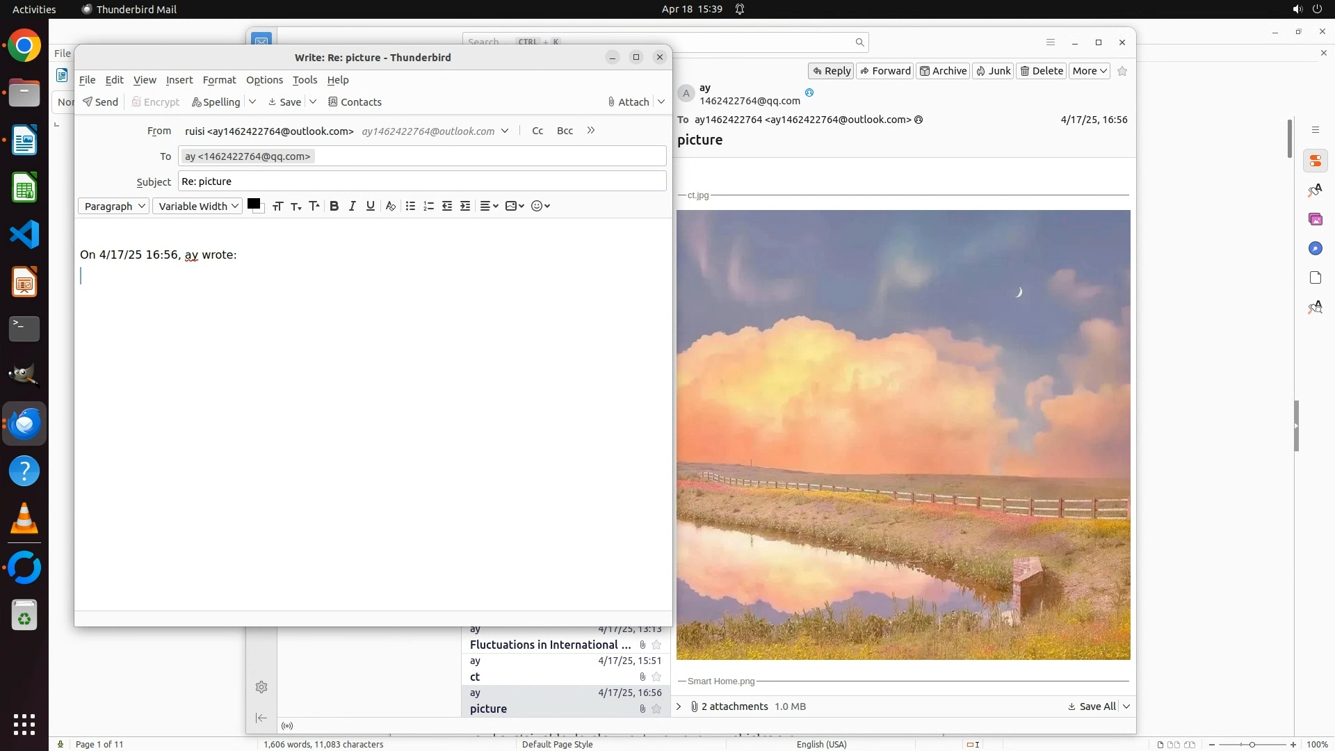
Task: Apply bulleted list formatting
Action: click(410, 206)
